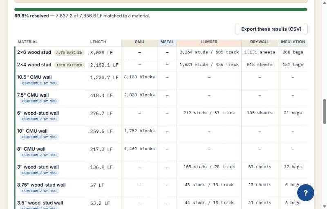
Task: Select the 8" CMU wall row name
Action: pyautogui.click(x=31, y=149)
